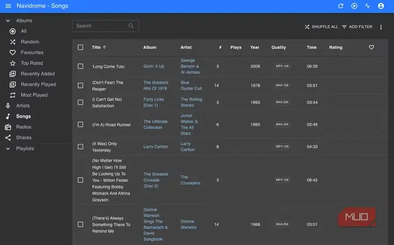Open Most Played albums
Screen dimensions: 394x245
click(34, 95)
